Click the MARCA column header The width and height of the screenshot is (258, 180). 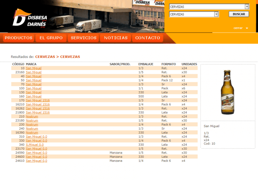pyautogui.click(x=31, y=64)
